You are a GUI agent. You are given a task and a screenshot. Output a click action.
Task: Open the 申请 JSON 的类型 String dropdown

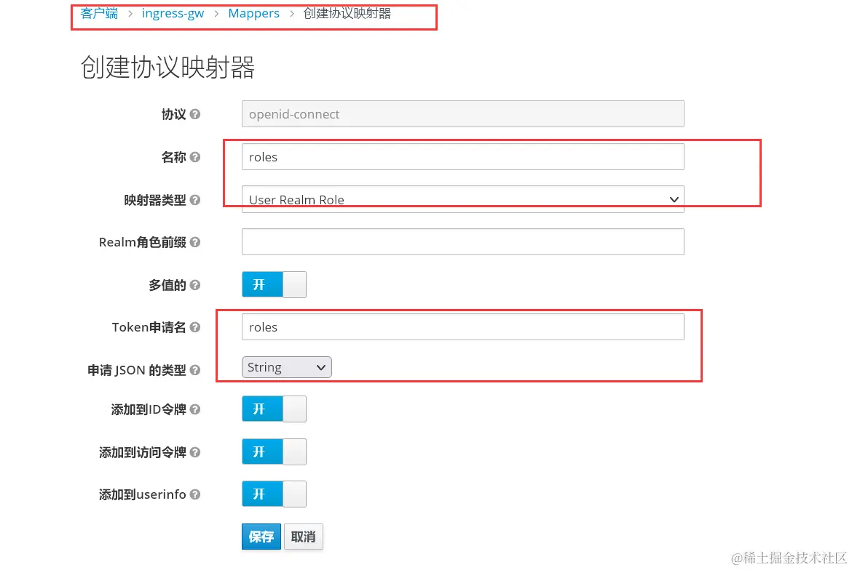(286, 367)
